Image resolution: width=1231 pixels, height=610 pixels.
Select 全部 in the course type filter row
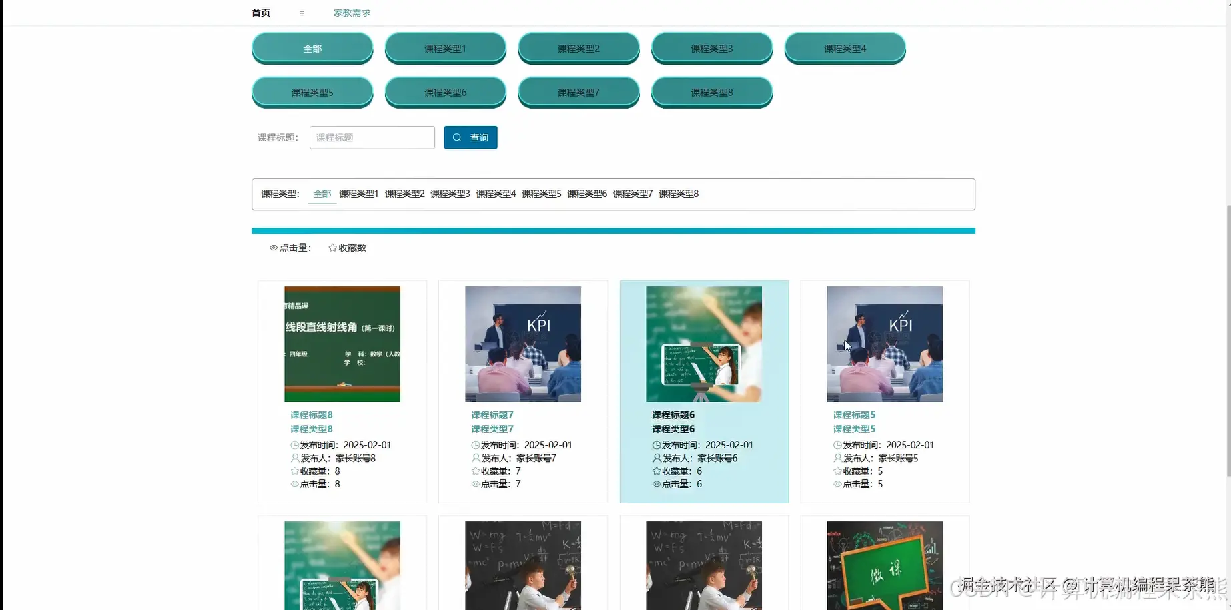tap(322, 194)
